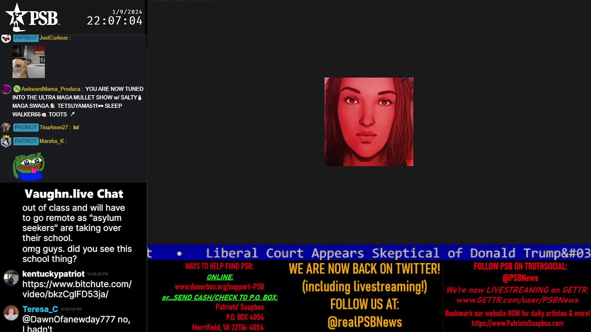
Task: Select the Marsha_K username
Action: coord(52,141)
